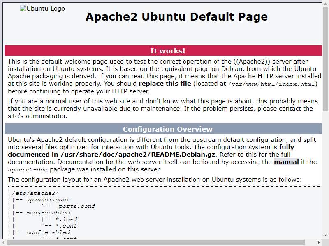Image resolution: width=329 pixels, height=246 pixels.
Task: Open the bold "manual" documentation link
Action: [x=286, y=162]
